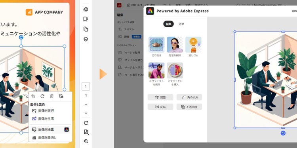Open the page thumbnails icon in sidebar
The image size is (297, 148).
86,29
